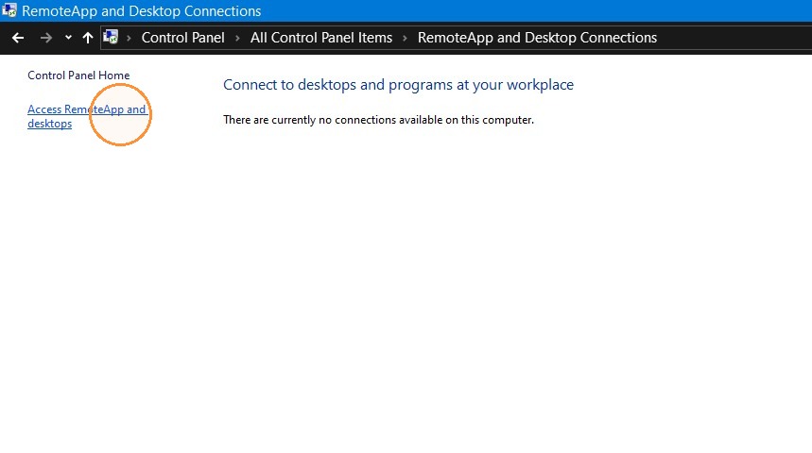Expand the chevron before Control Panel

click(129, 38)
